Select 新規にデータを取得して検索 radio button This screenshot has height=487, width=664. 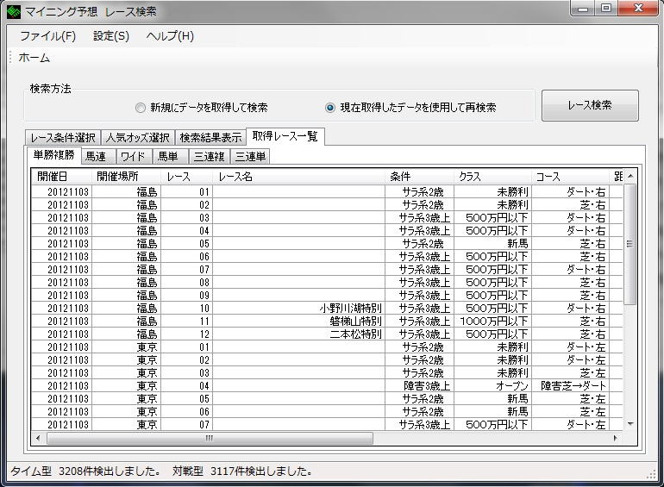tap(201, 108)
